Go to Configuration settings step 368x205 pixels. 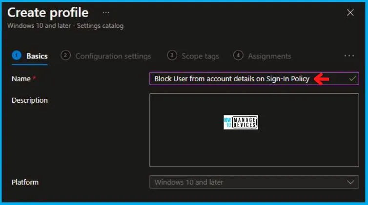(106, 56)
